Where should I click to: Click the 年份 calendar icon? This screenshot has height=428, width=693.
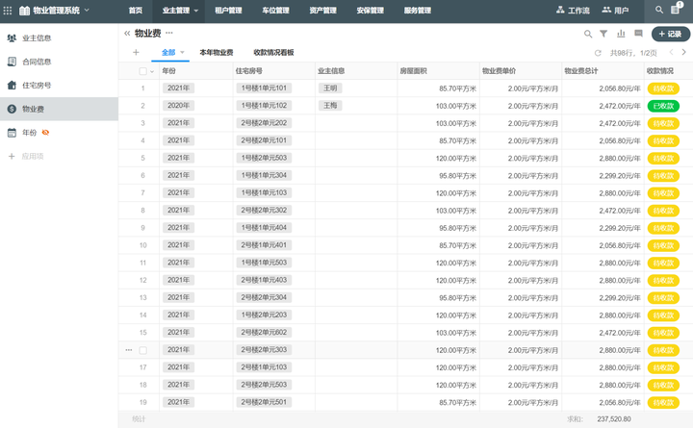click(12, 133)
